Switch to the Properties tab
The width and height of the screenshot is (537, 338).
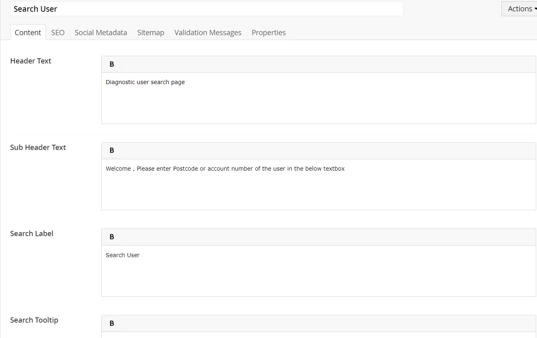click(x=268, y=32)
